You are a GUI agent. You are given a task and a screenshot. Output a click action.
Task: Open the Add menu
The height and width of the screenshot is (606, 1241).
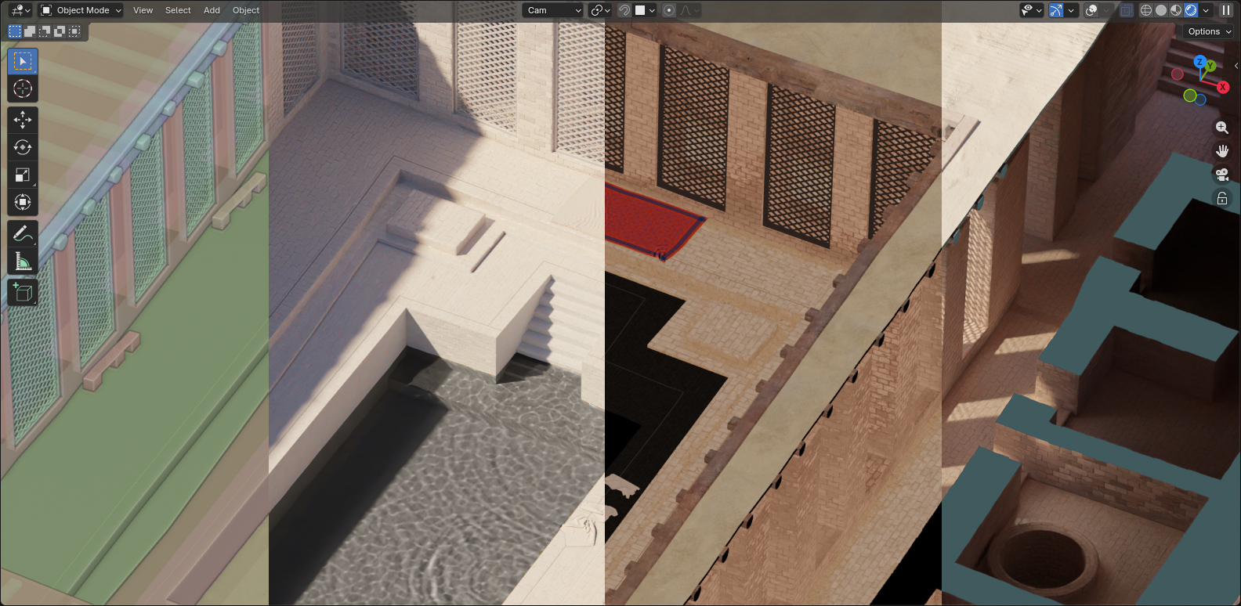pos(212,10)
